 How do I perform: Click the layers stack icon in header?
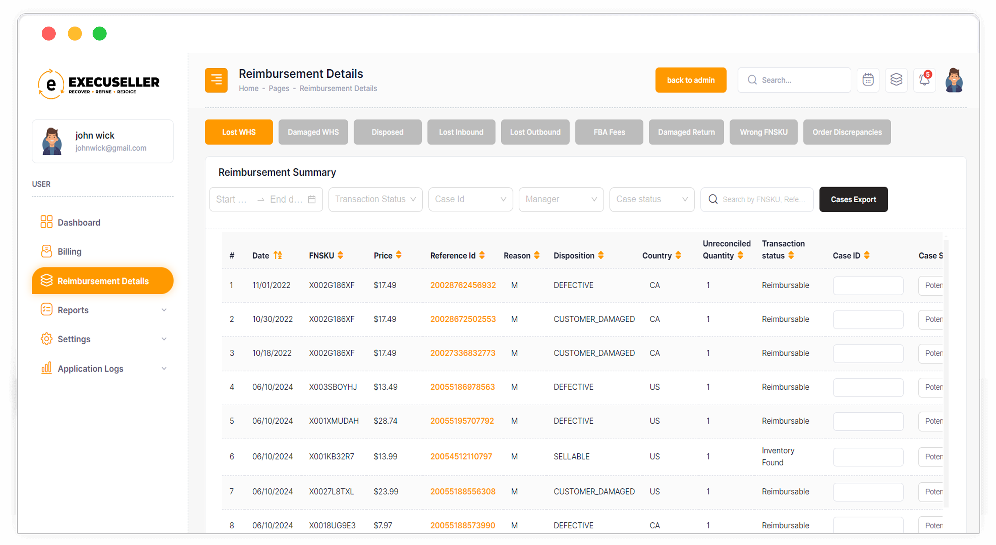coord(896,80)
